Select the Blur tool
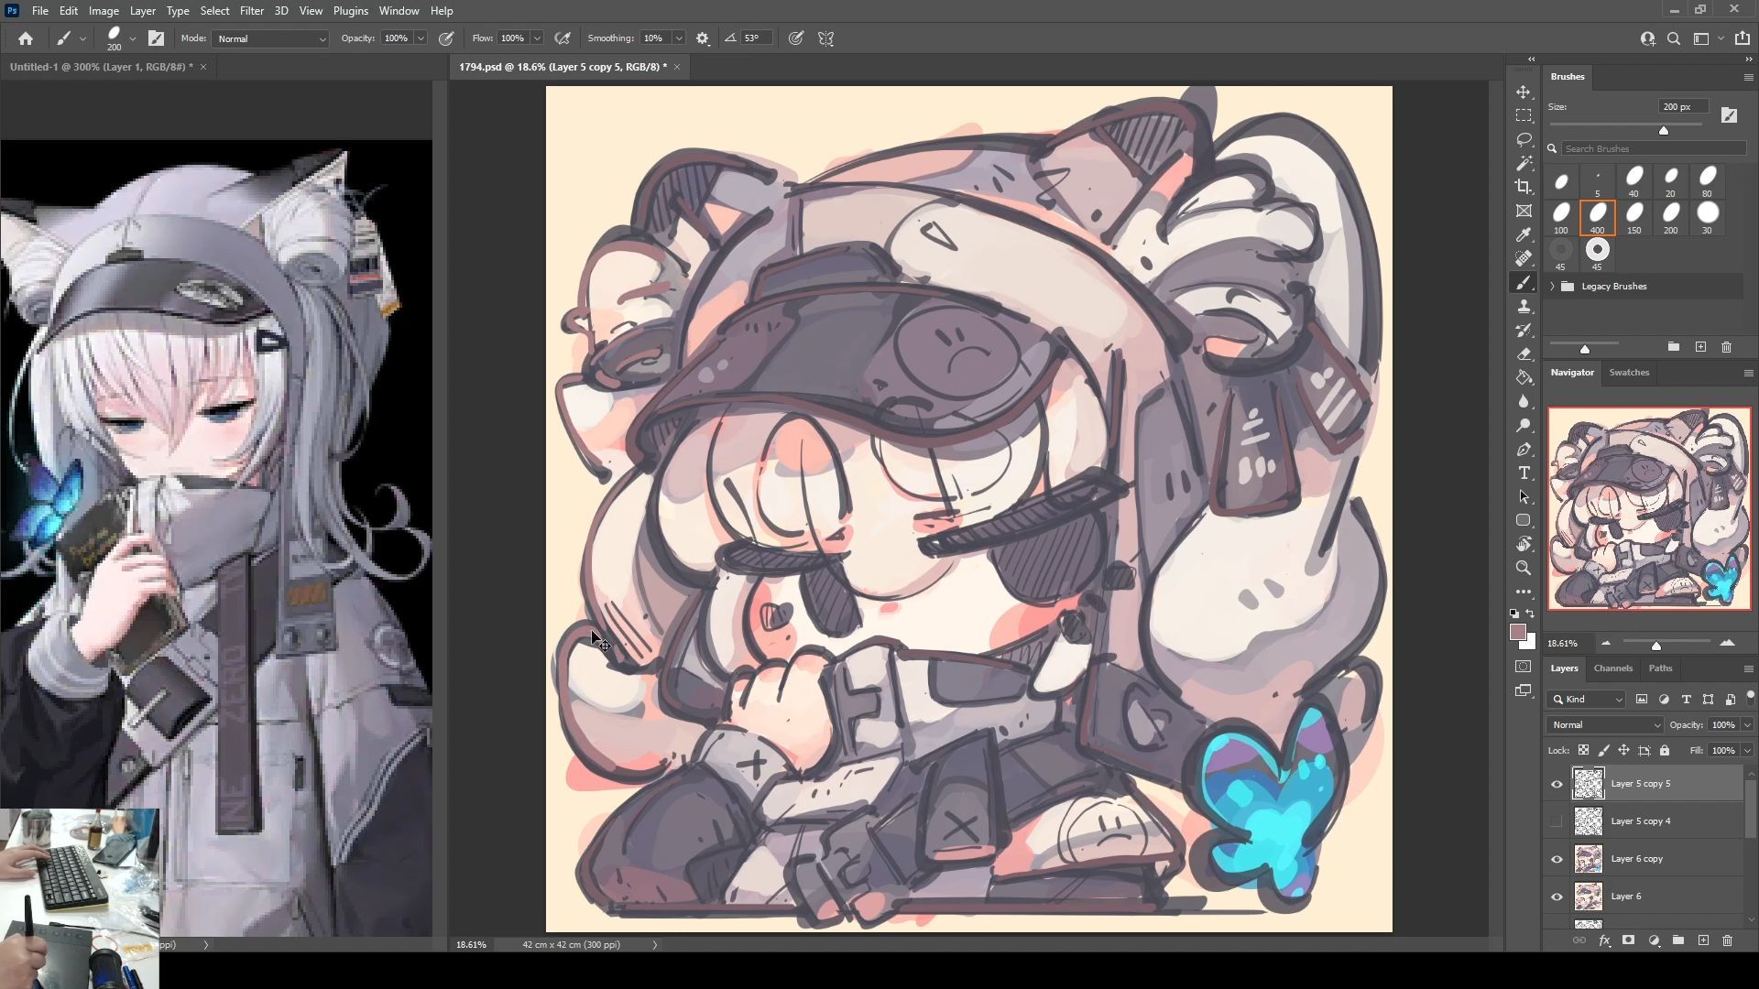 coord(1524,402)
